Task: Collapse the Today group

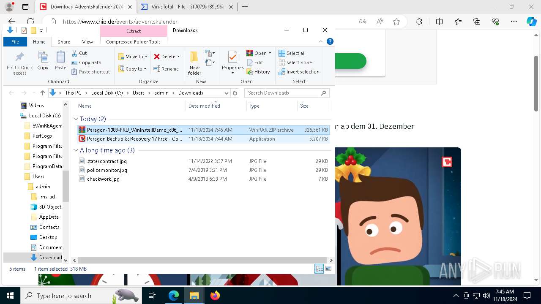Action: click(76, 119)
